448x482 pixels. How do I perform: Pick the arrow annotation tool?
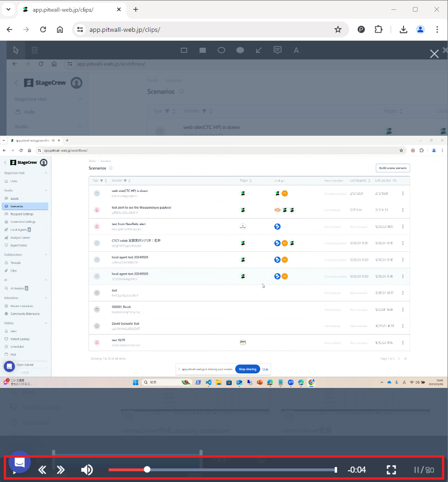coord(259,50)
